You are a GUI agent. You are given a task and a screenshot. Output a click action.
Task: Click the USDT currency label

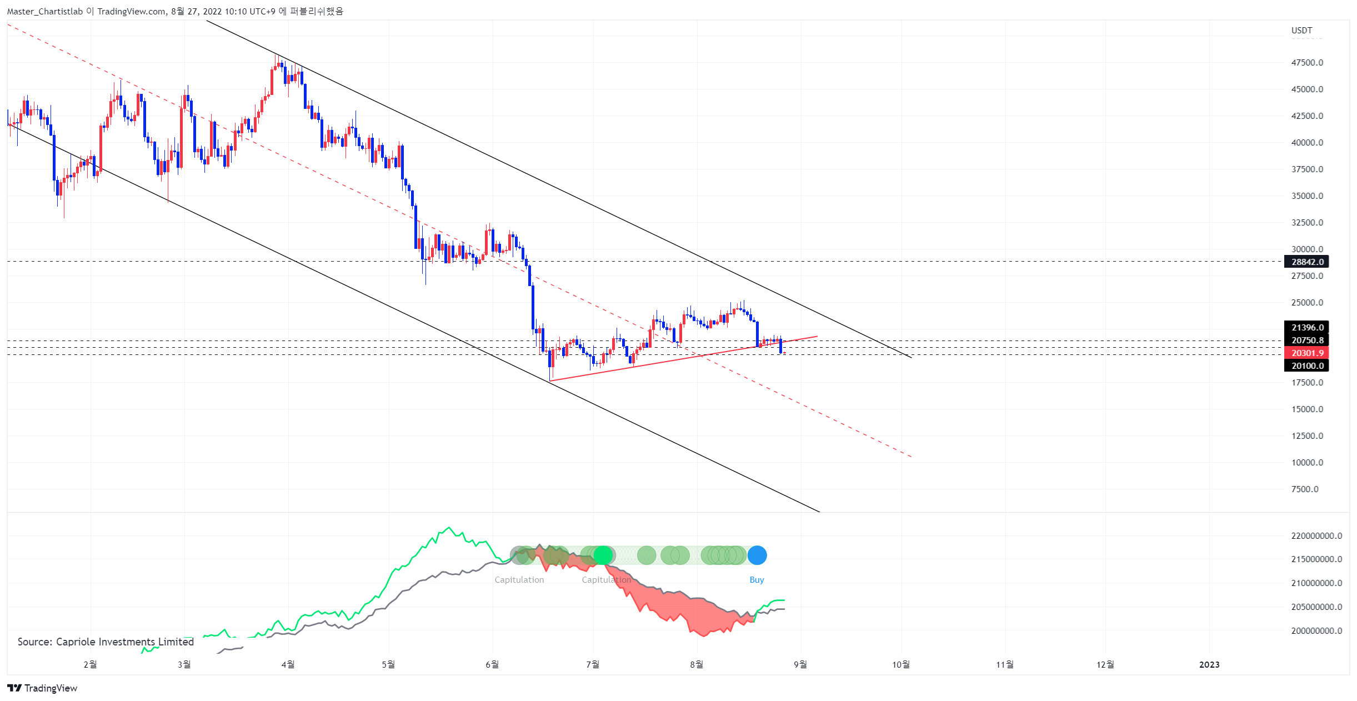point(1301,31)
